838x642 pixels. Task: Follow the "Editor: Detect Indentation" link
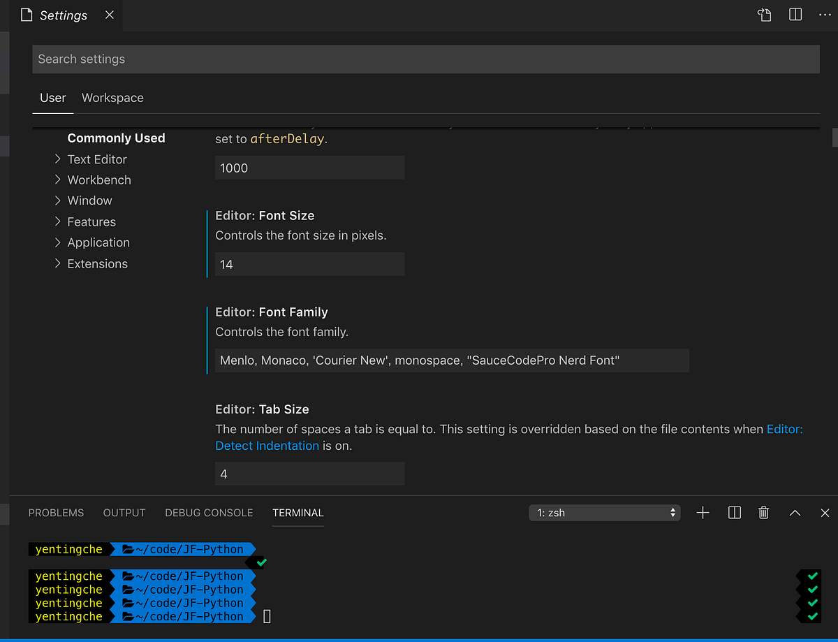267,445
